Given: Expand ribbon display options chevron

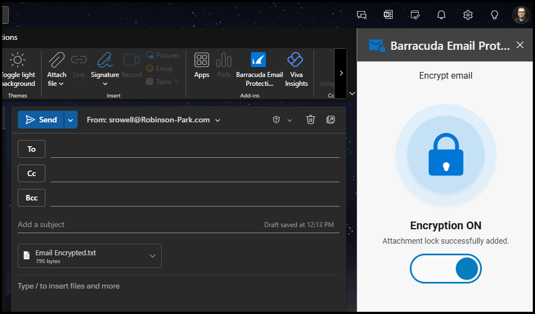Looking at the screenshot, I should (x=352, y=94).
